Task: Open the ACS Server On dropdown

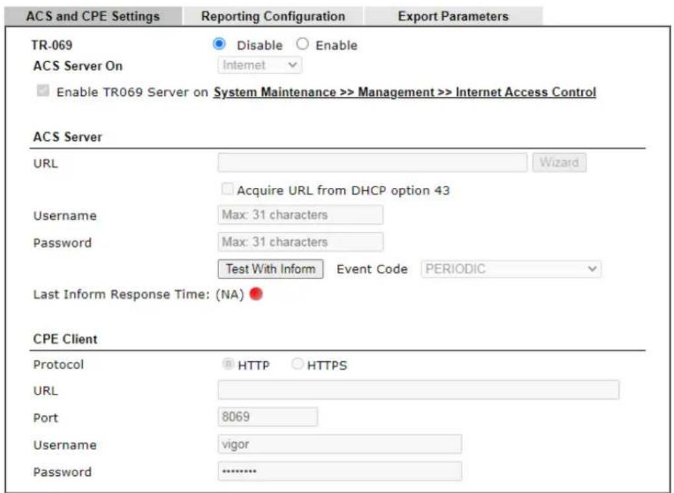Action: (259, 66)
